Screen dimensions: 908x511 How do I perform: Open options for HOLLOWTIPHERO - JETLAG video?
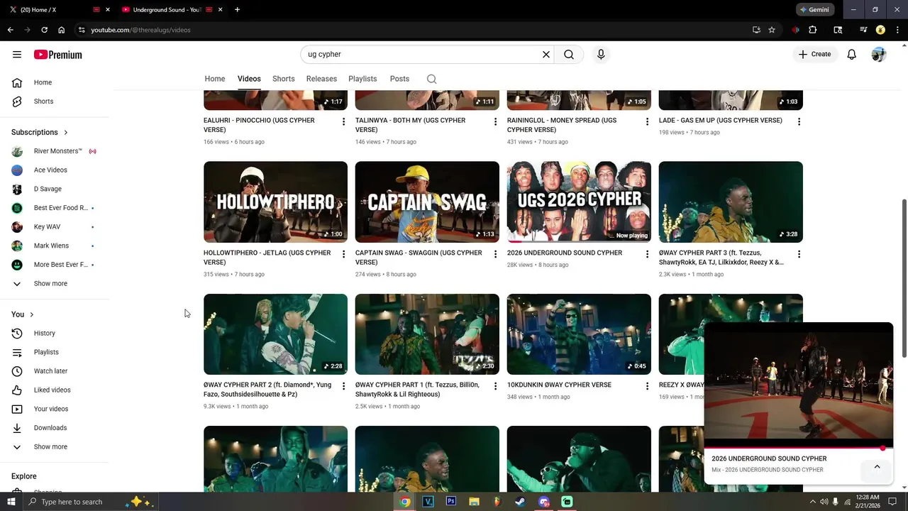344,254
